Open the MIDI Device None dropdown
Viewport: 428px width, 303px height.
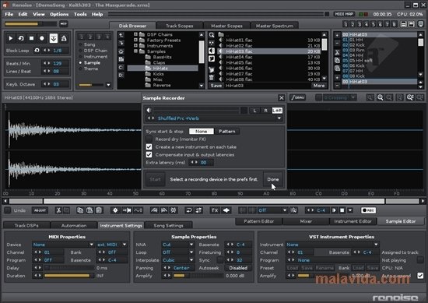(x=63, y=245)
